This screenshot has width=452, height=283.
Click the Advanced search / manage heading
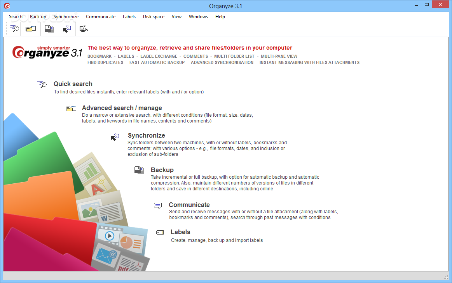(x=122, y=108)
